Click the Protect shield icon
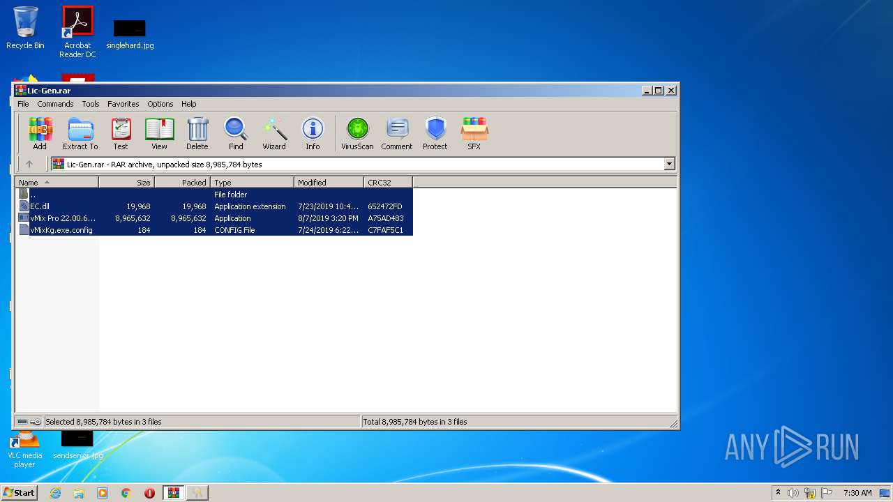 (435, 134)
